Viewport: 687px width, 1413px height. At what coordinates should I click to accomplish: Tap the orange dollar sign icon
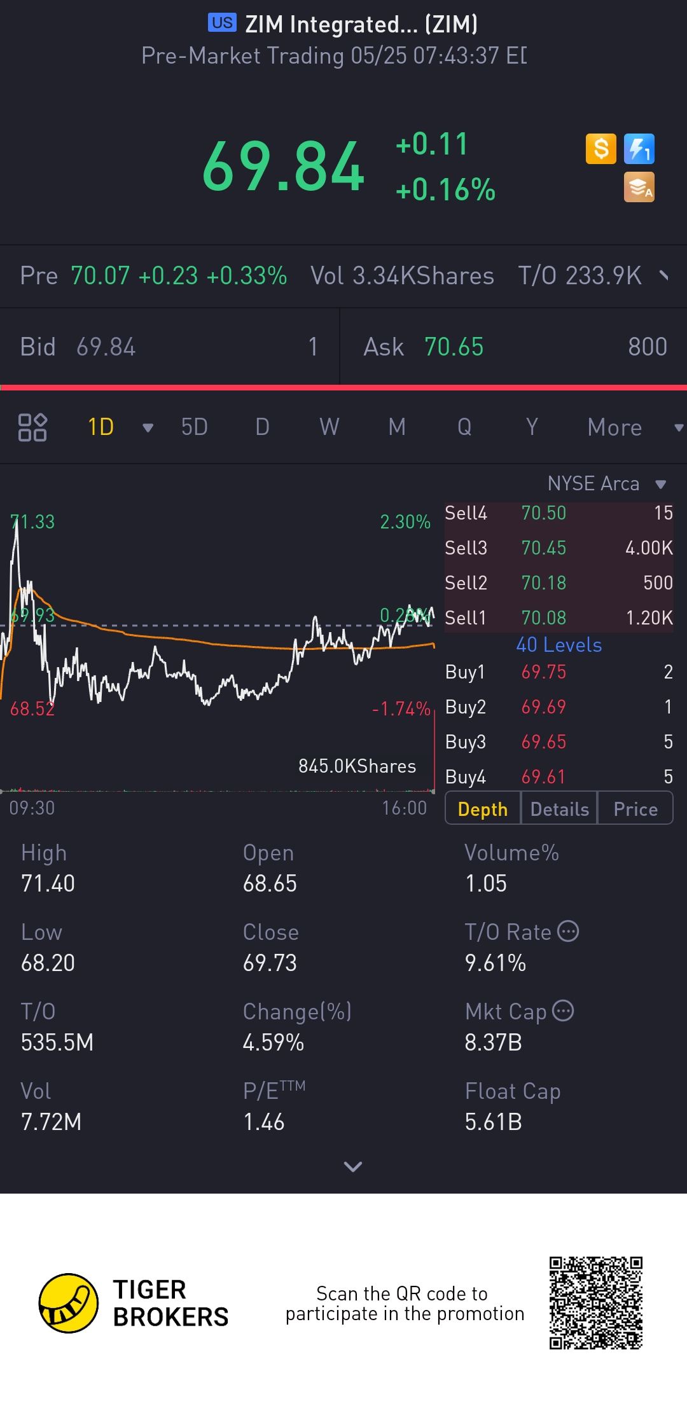click(601, 149)
